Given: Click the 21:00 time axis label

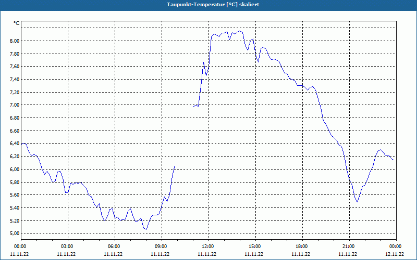Looking at the screenshot, I should click(349, 246).
